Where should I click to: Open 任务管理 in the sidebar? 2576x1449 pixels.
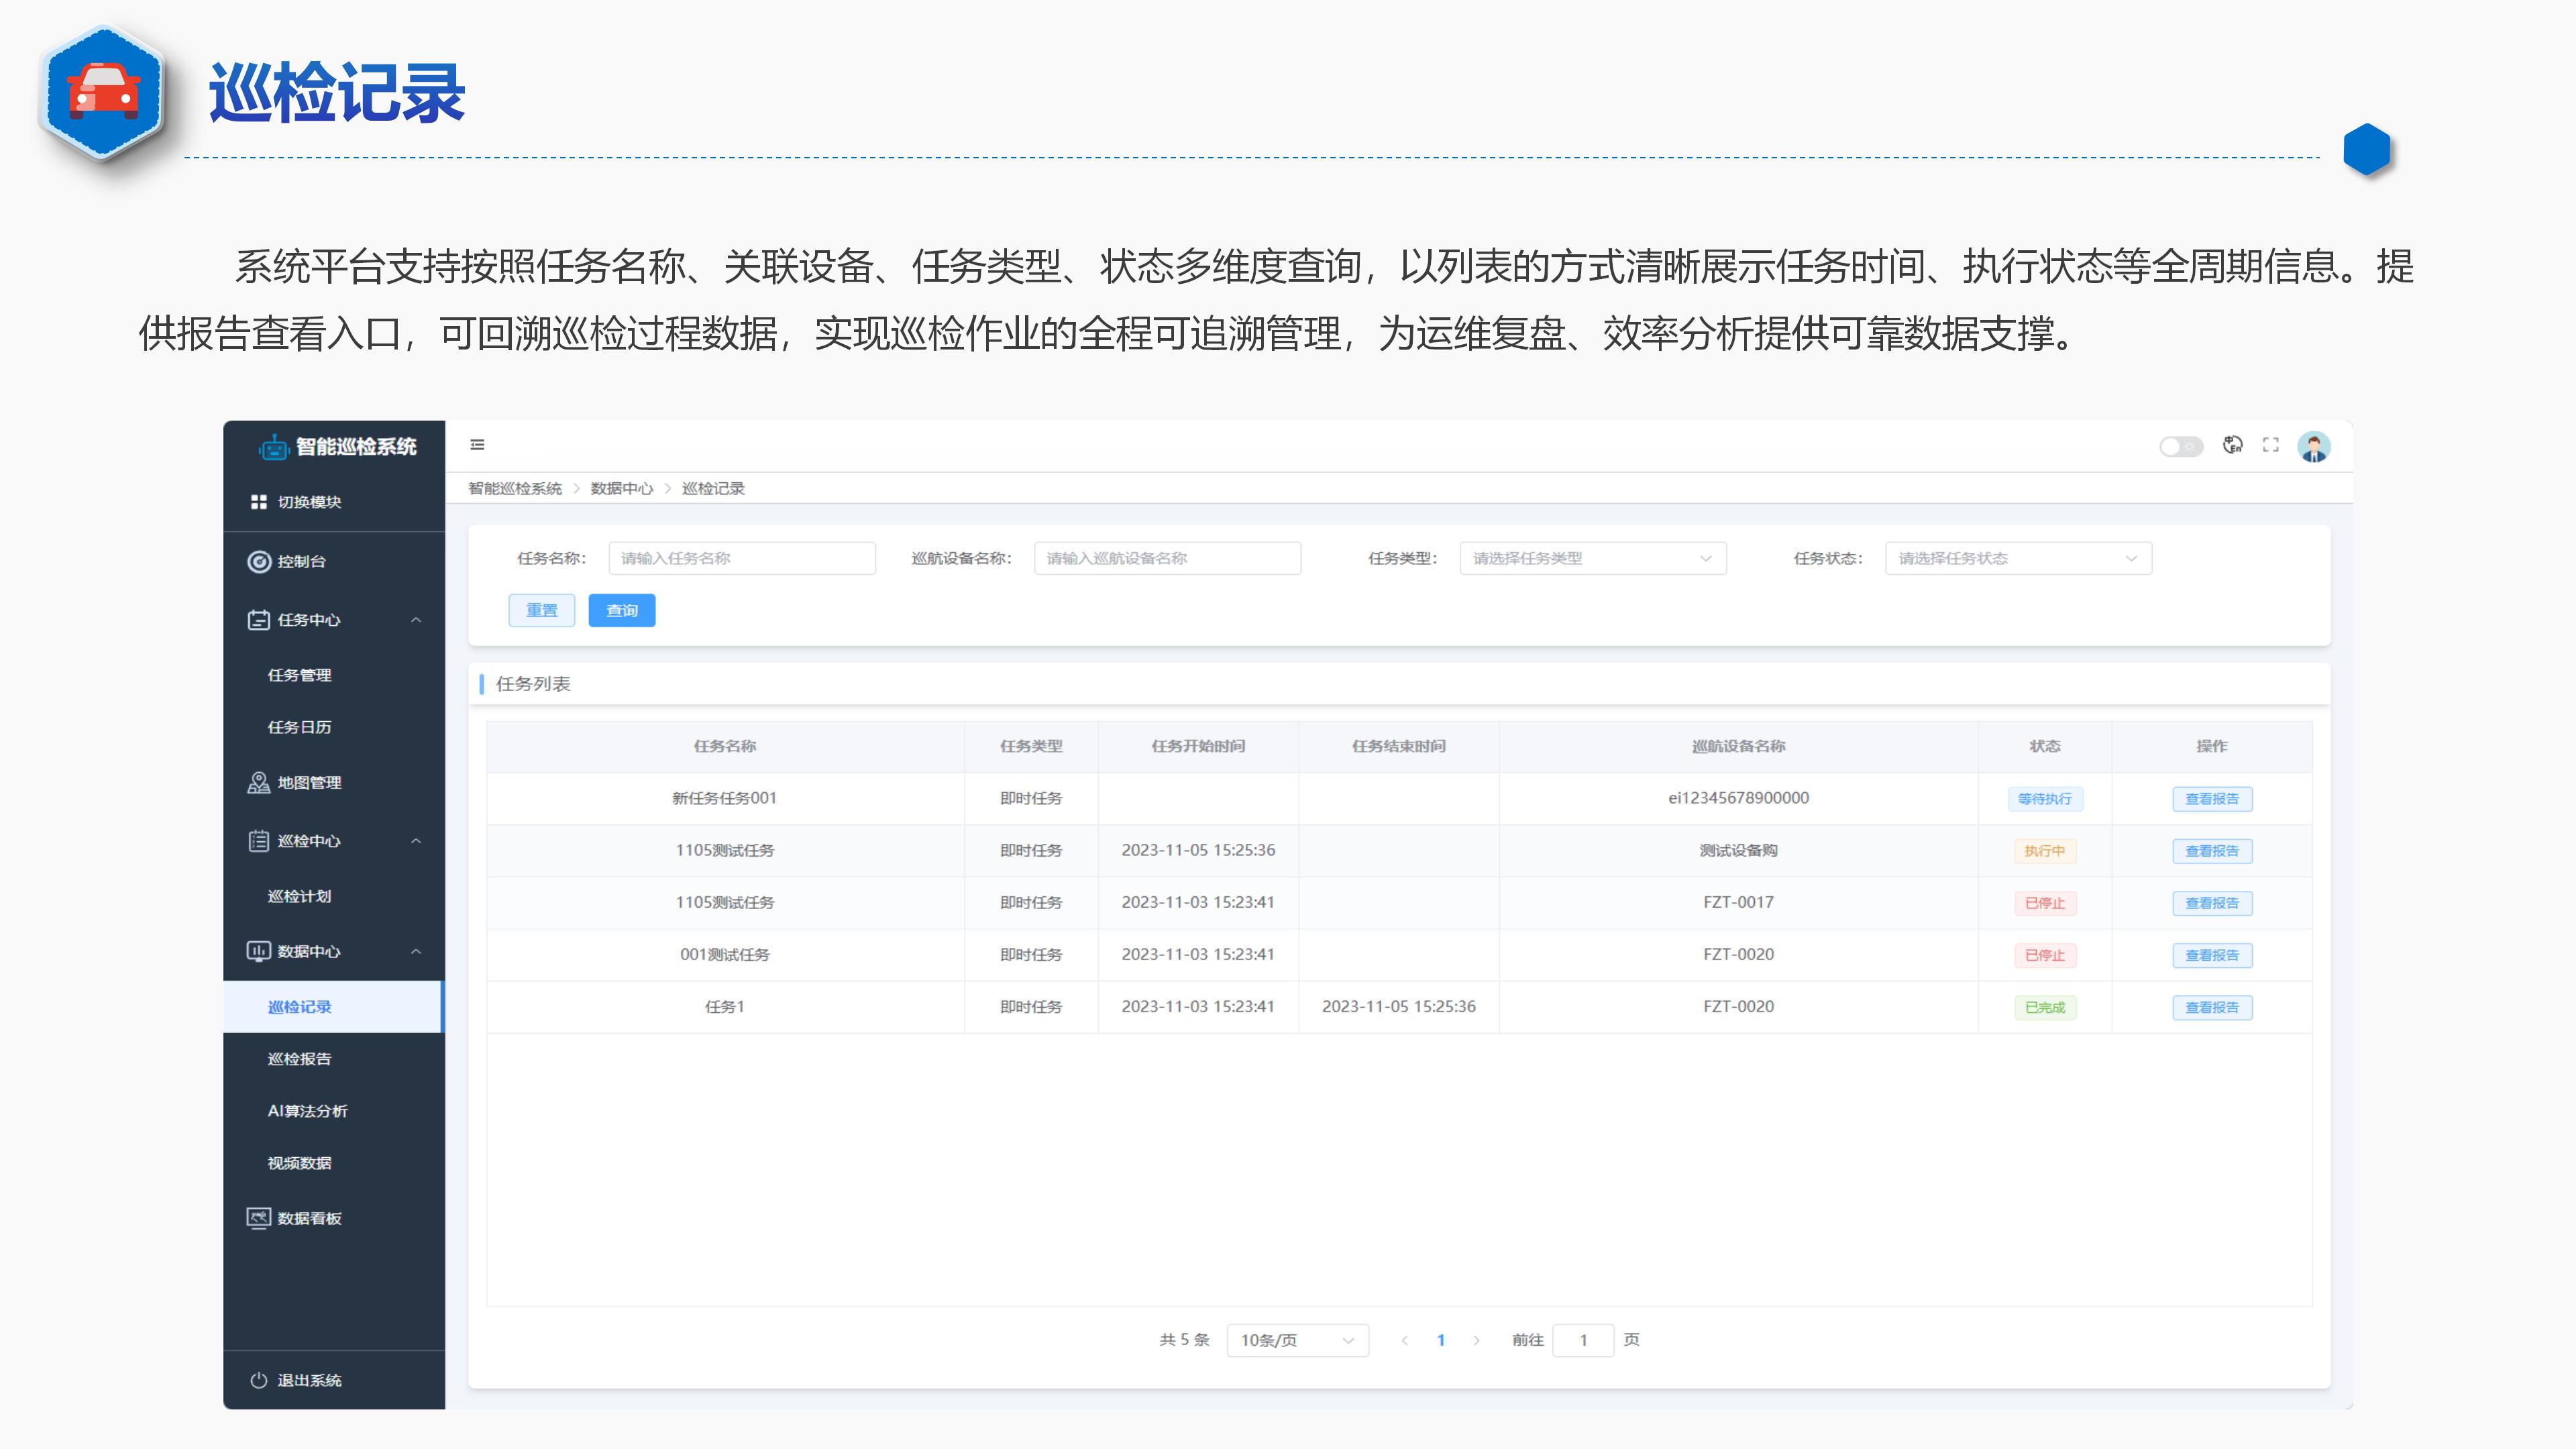[300, 675]
